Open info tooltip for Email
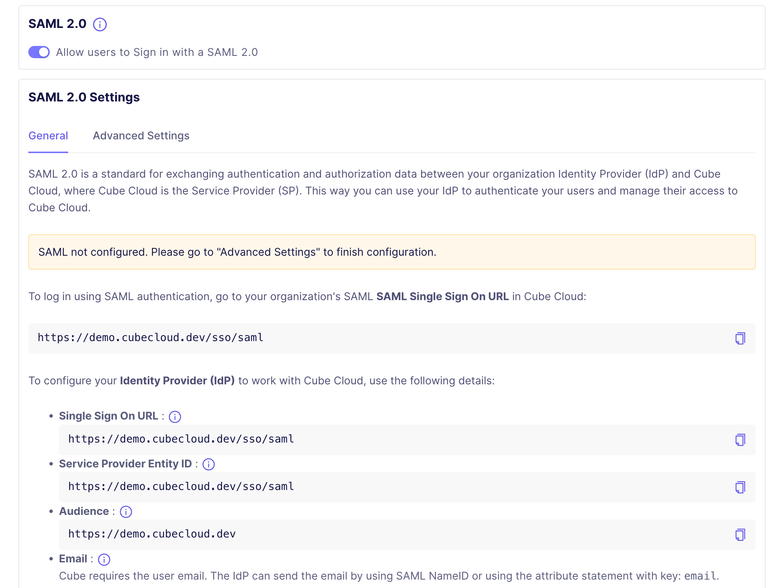 (x=104, y=560)
